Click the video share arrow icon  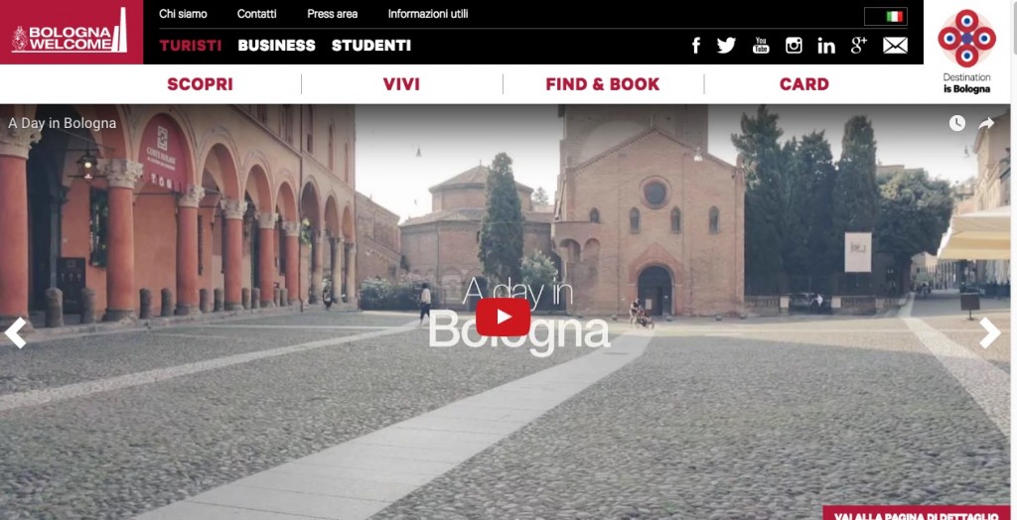tap(986, 123)
